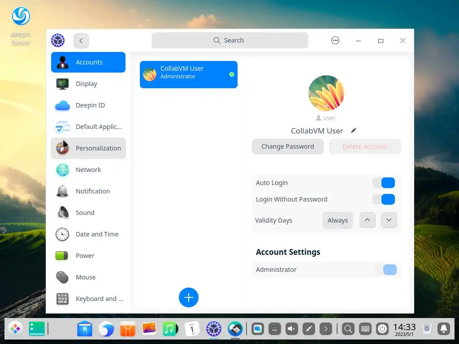Edit full name with pencil icon
Viewport: 459px width, 344px height.
coord(354,130)
